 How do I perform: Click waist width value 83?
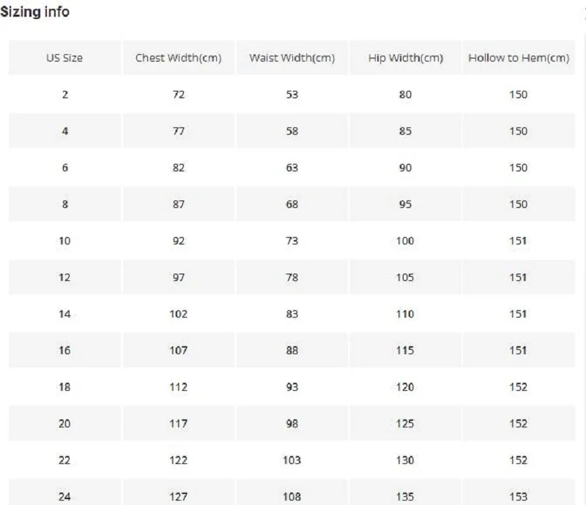tap(292, 314)
